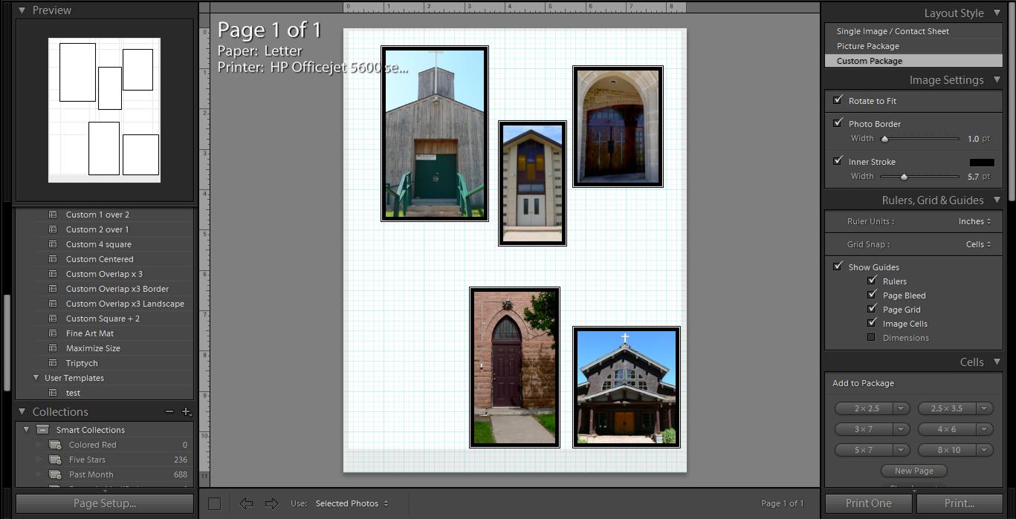The height and width of the screenshot is (519, 1016).
Task: Click the next page right arrow icon
Action: tap(271, 503)
